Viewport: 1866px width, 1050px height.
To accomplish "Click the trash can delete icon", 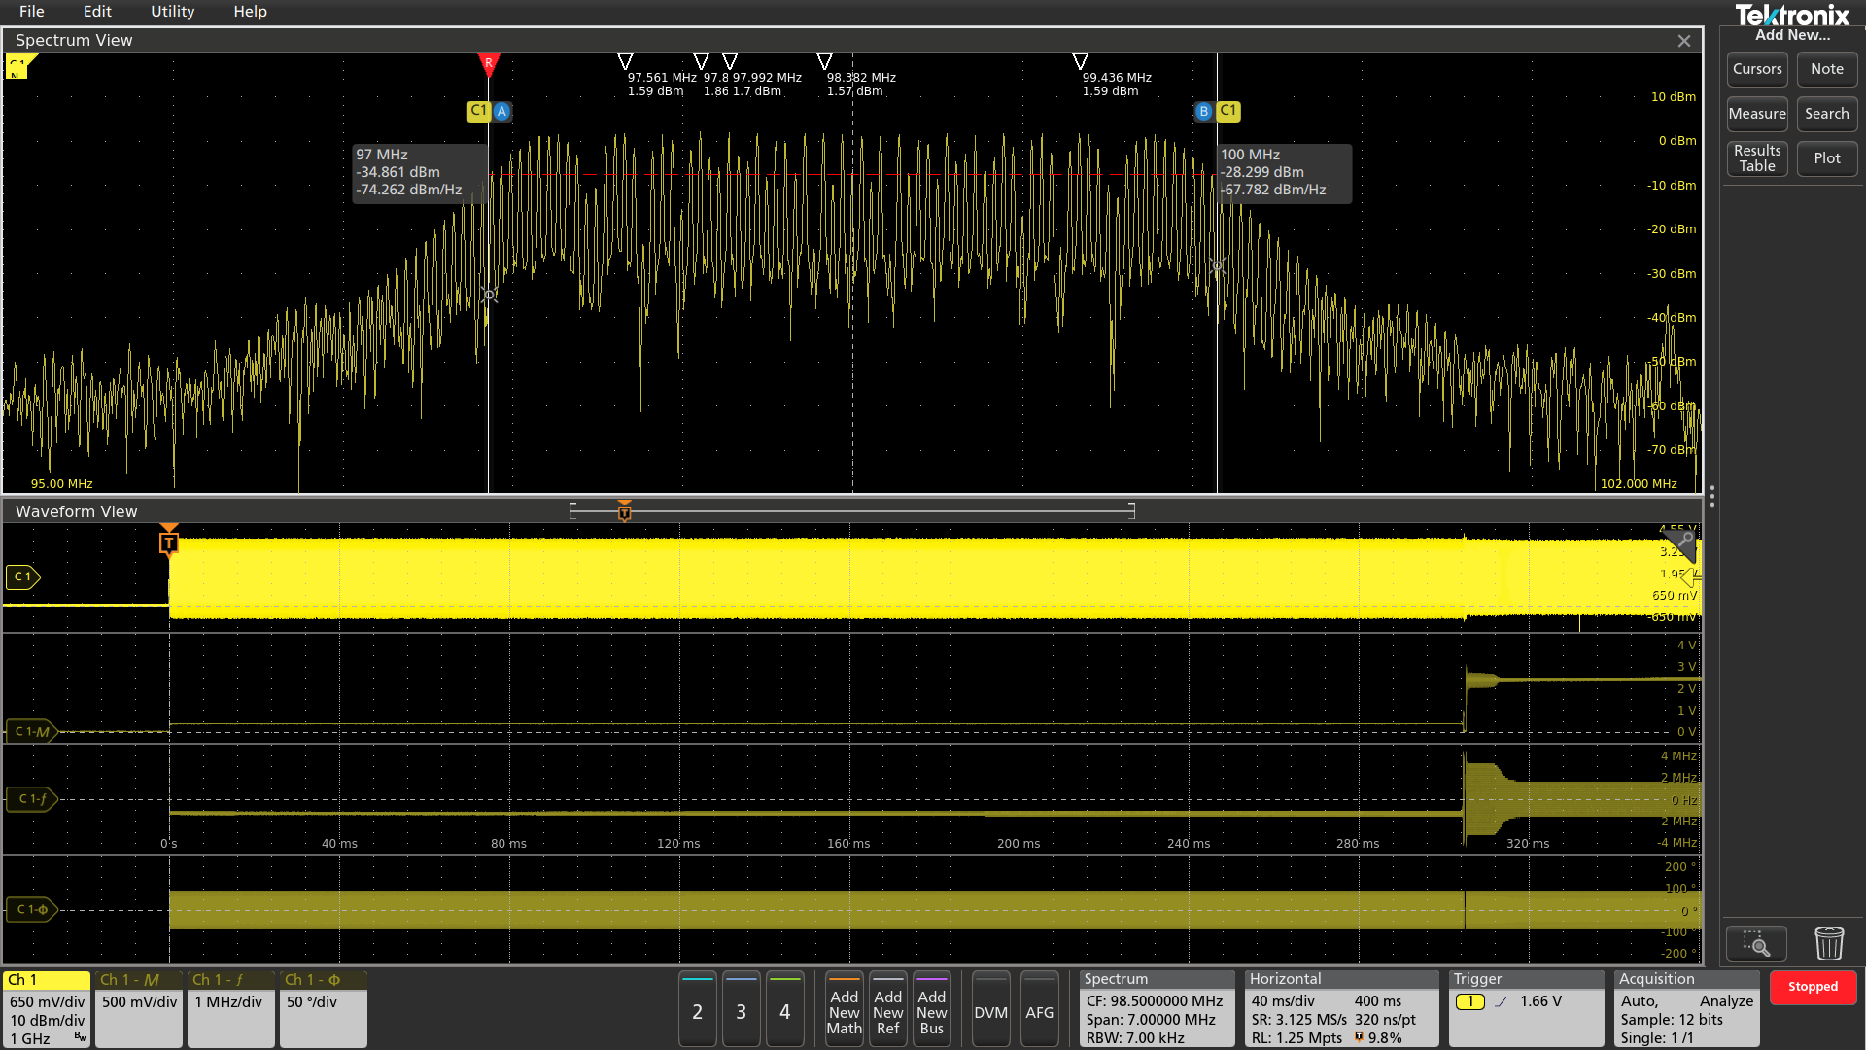I will (1828, 943).
